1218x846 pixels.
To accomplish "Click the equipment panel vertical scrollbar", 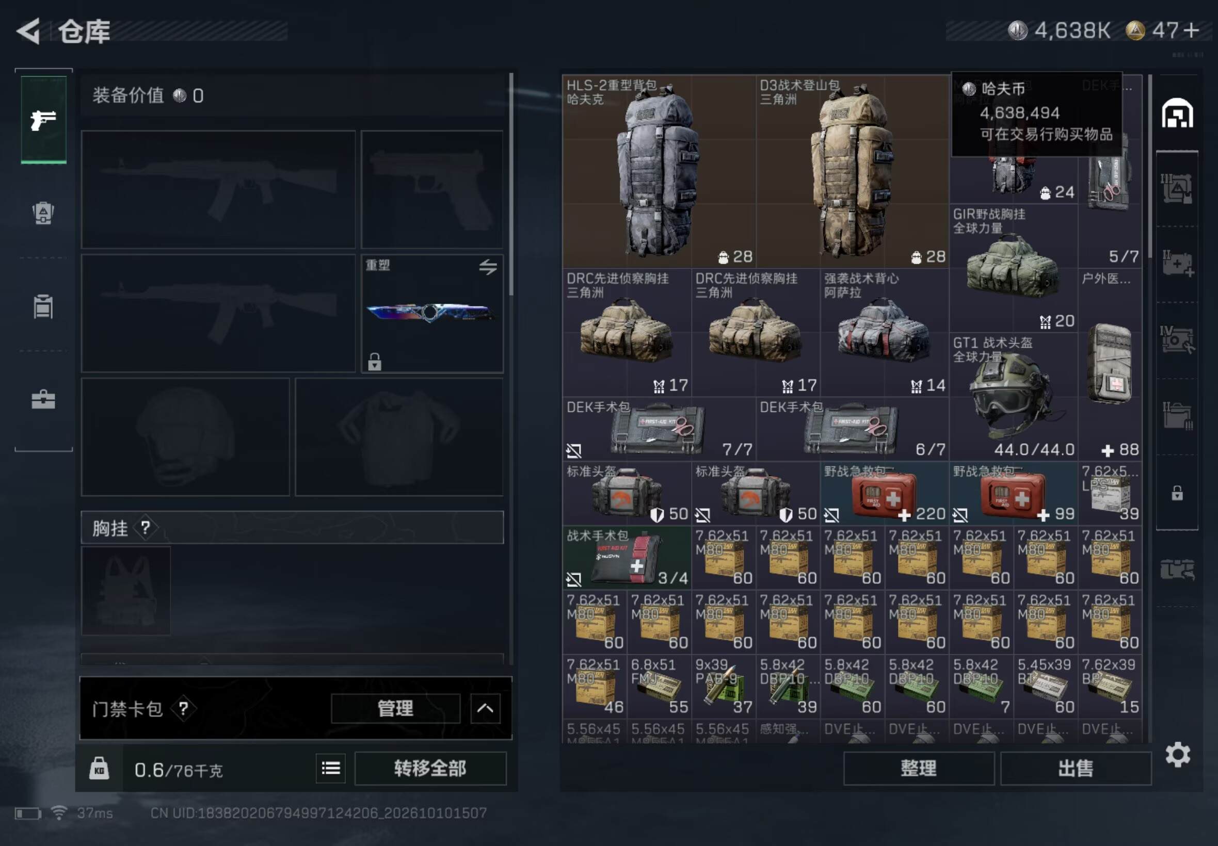I will coord(511,184).
